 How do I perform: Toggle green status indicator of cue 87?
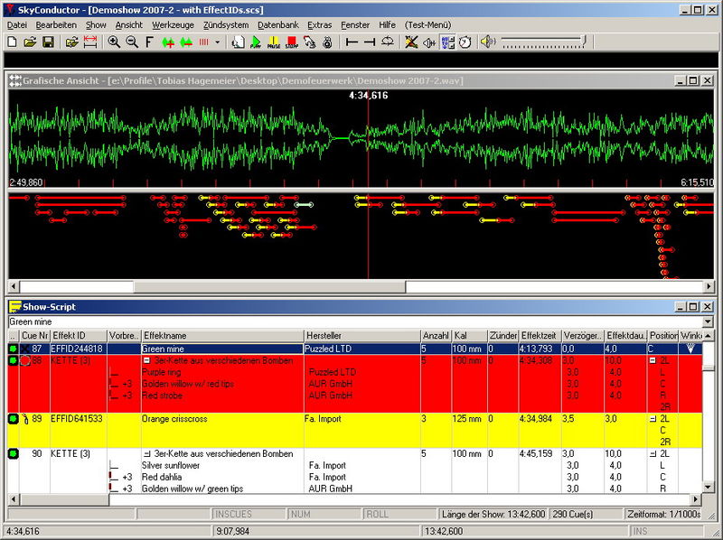14,348
